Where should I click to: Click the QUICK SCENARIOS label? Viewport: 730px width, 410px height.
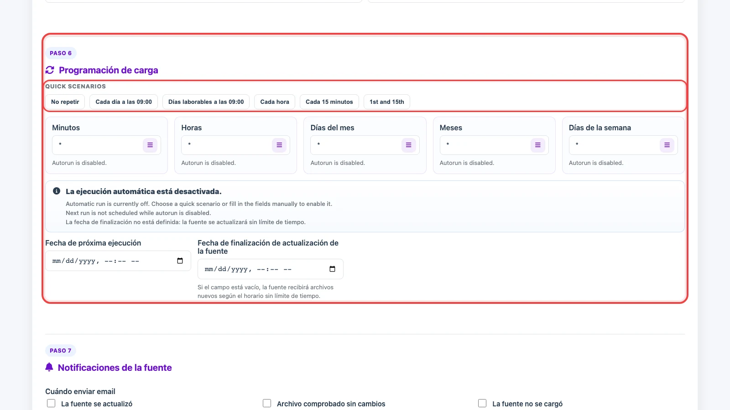(75, 86)
